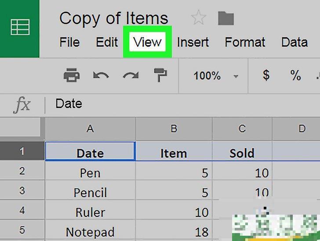Star the Copy of Items document
The height and width of the screenshot is (241, 320).
click(199, 18)
